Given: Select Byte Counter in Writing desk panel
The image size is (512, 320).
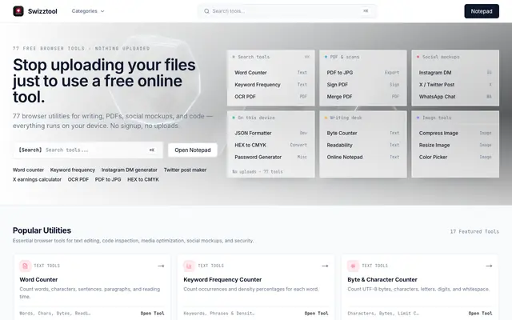Looking at the screenshot, I should coord(363,133).
